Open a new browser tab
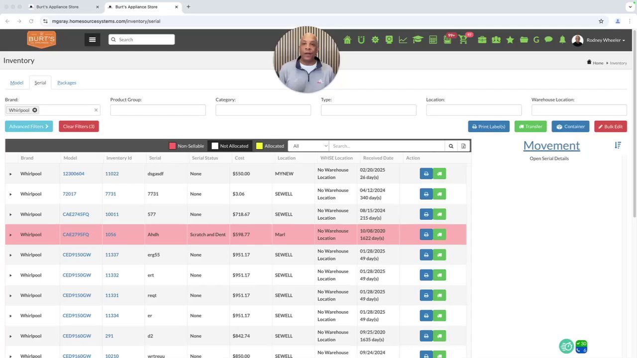This screenshot has width=637, height=358. [x=188, y=7]
